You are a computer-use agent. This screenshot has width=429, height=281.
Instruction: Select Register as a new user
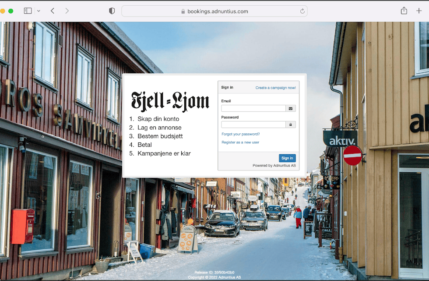point(240,142)
